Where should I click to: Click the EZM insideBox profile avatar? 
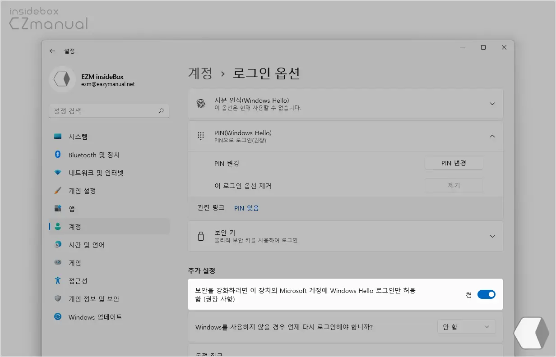point(61,79)
